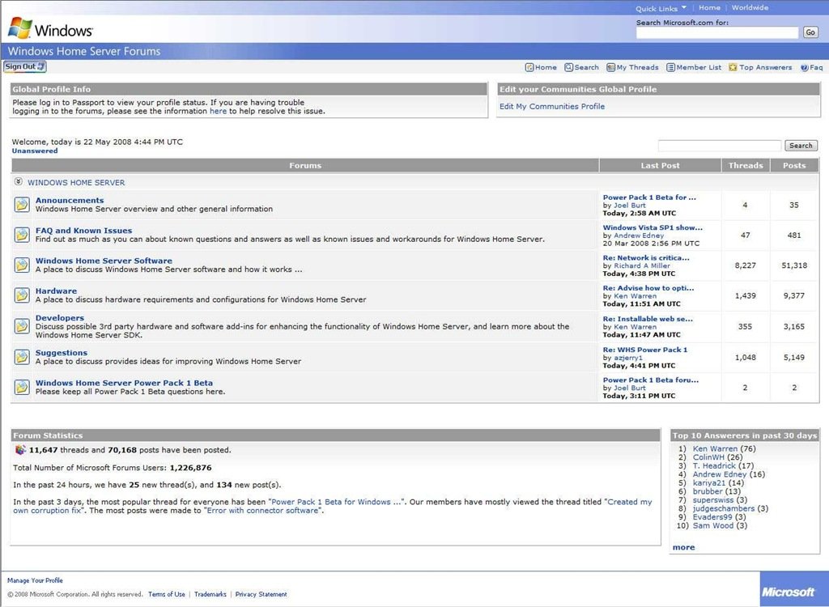829x607 pixels.
Task: Click the My Threads icon
Action: (610, 67)
